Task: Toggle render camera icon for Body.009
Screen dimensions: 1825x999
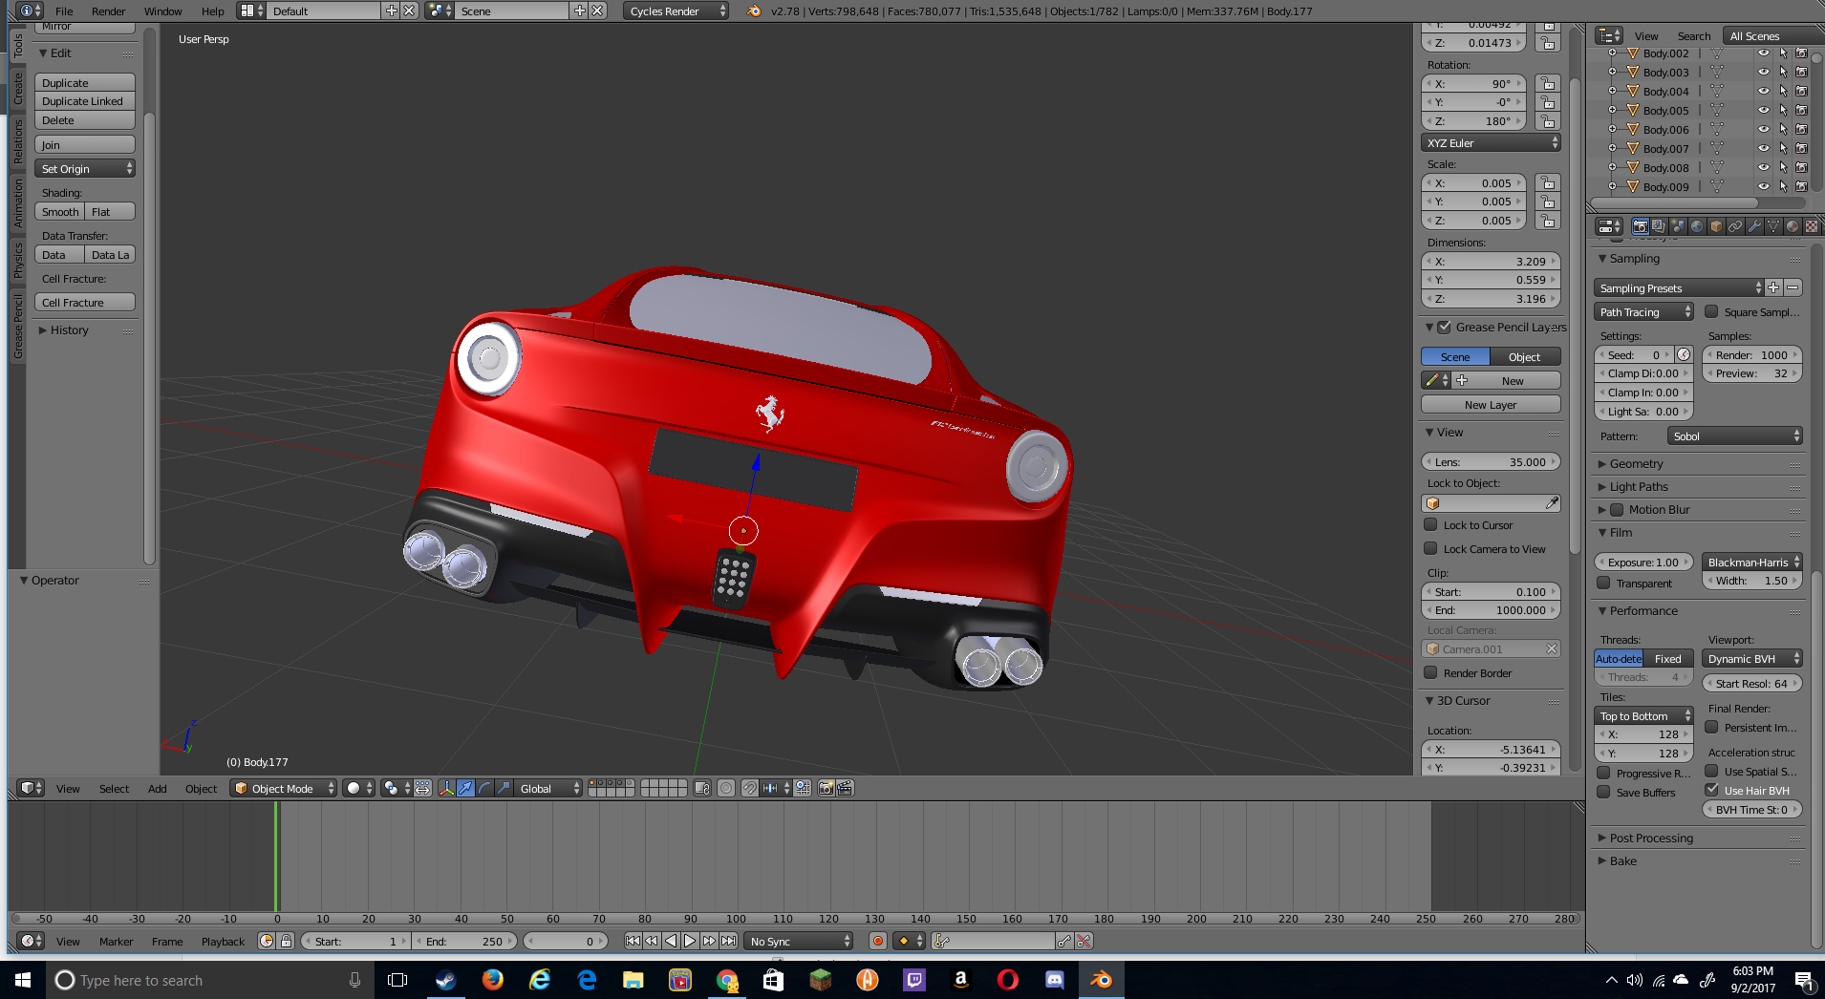Action: (x=1802, y=187)
